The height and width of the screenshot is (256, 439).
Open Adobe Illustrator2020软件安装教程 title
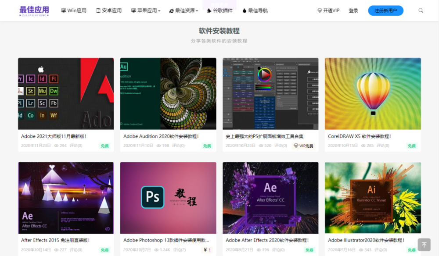pos(366,240)
